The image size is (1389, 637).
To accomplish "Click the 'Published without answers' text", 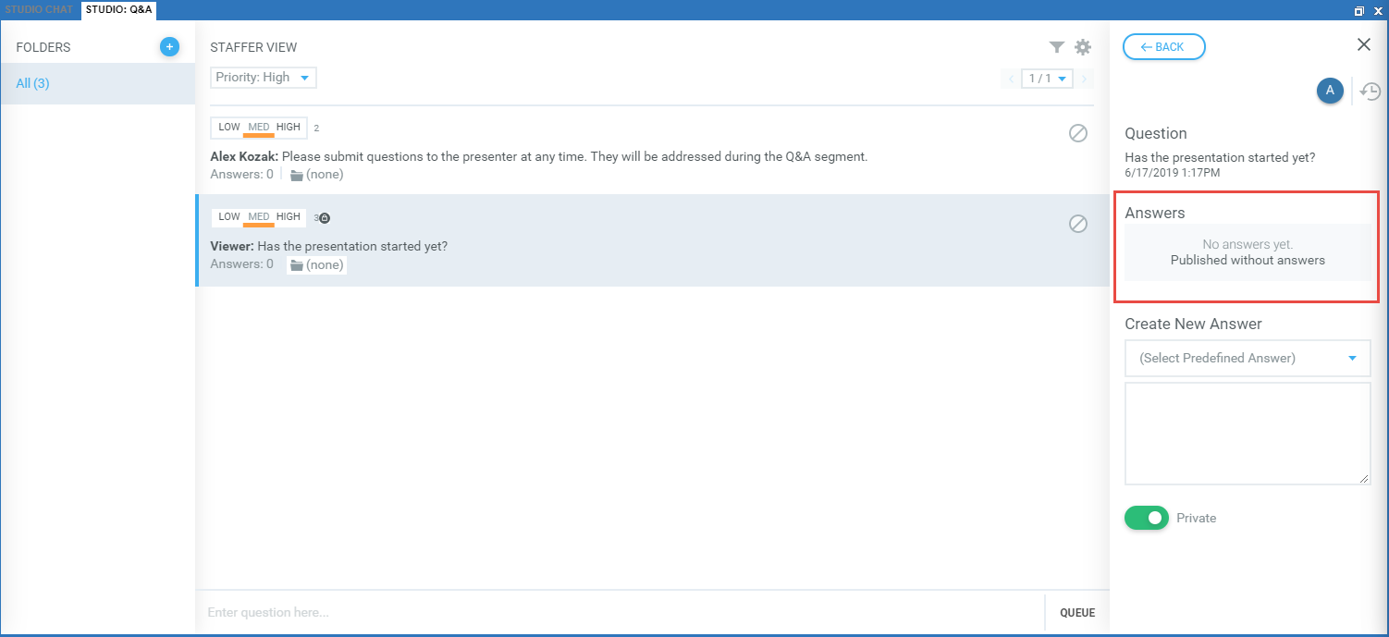I will [1248, 260].
